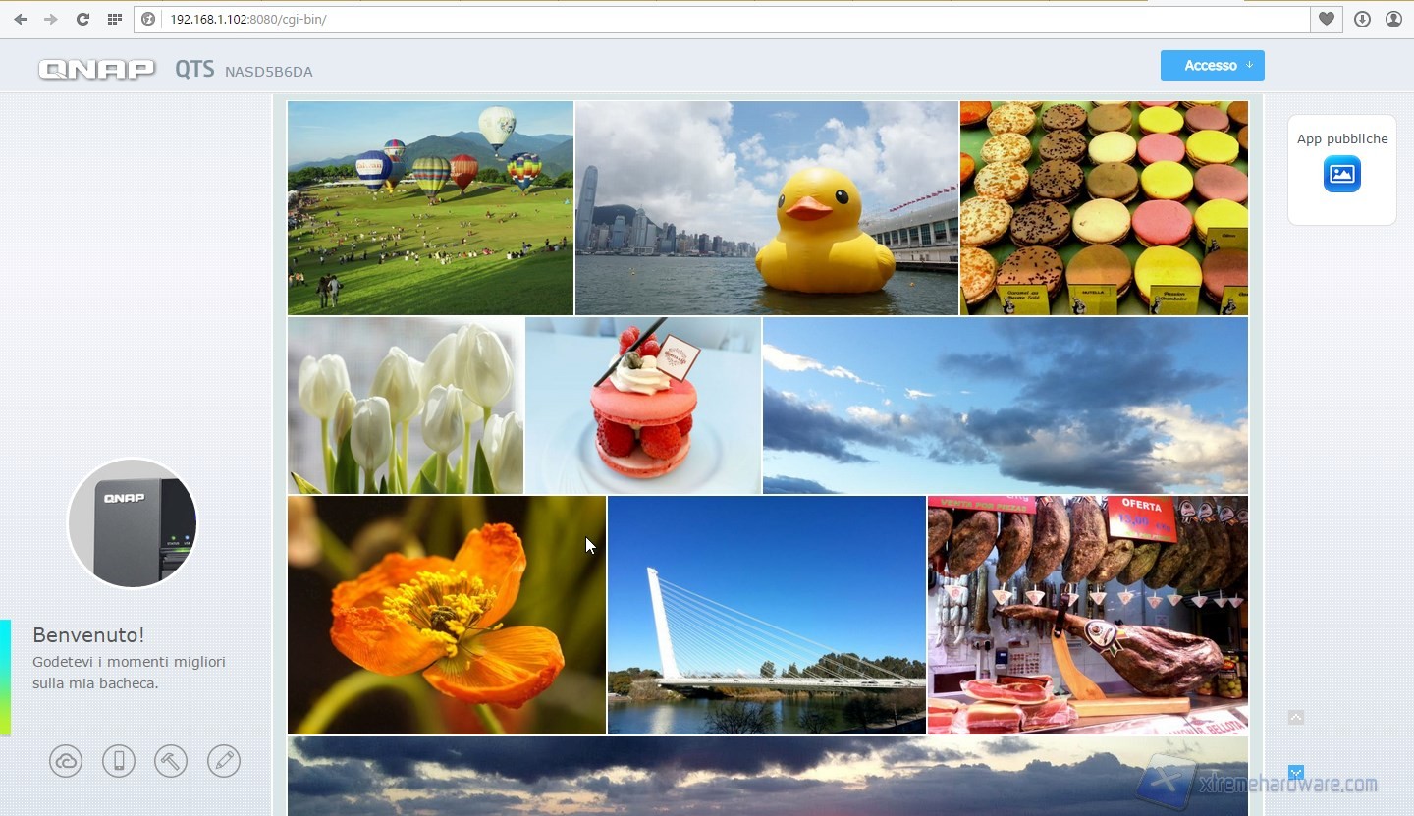The width and height of the screenshot is (1414, 816).
Task: Open the hot air balloons photo
Action: tap(430, 208)
